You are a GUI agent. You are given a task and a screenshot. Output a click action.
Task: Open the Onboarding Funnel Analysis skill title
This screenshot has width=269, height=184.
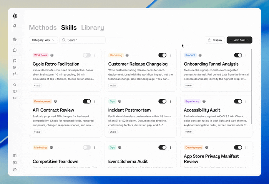click(x=211, y=64)
